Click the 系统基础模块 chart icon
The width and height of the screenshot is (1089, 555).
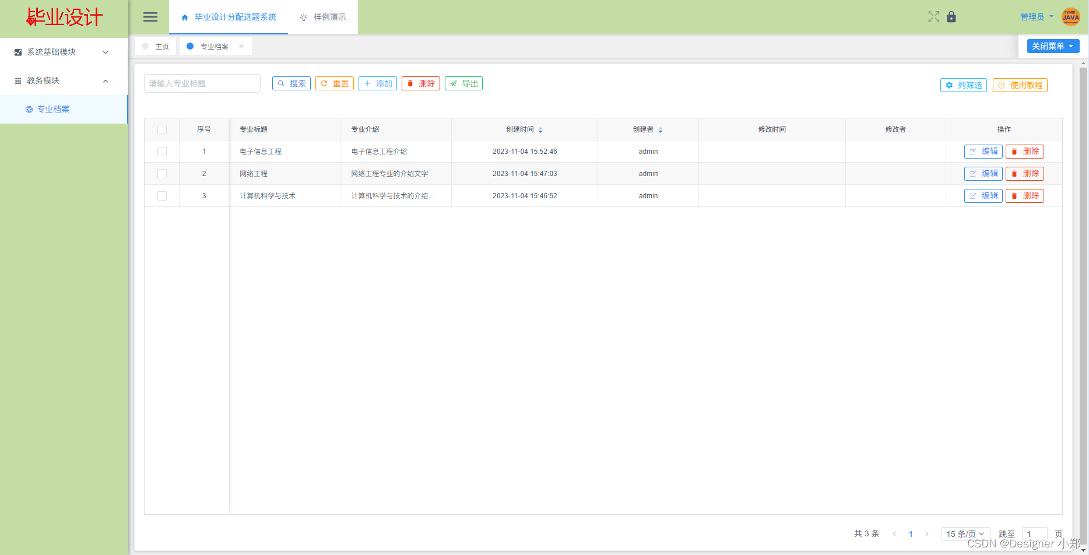[x=18, y=52]
